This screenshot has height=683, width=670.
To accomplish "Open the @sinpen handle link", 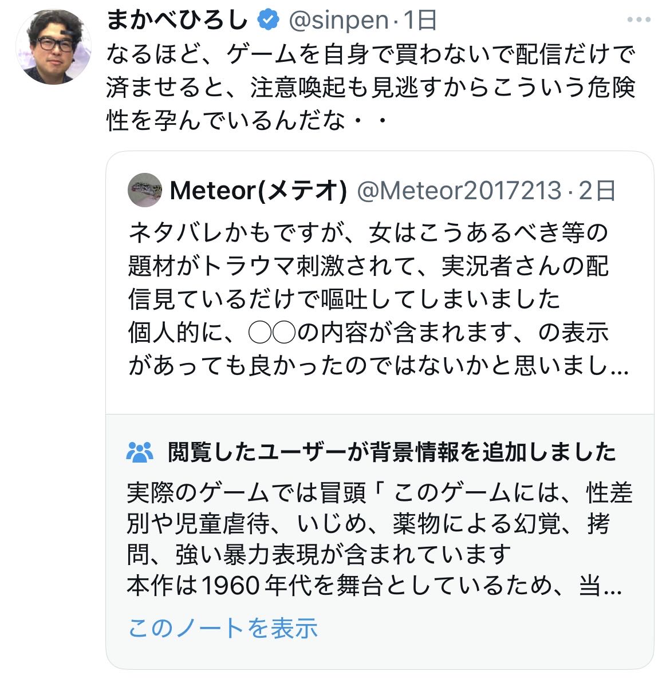I will point(338,21).
